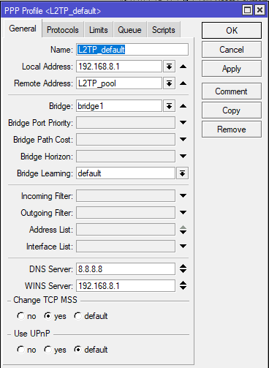Image resolution: width=269 pixels, height=368 pixels.
Task: Open the Local Address dropdown list
Action: 169,67
